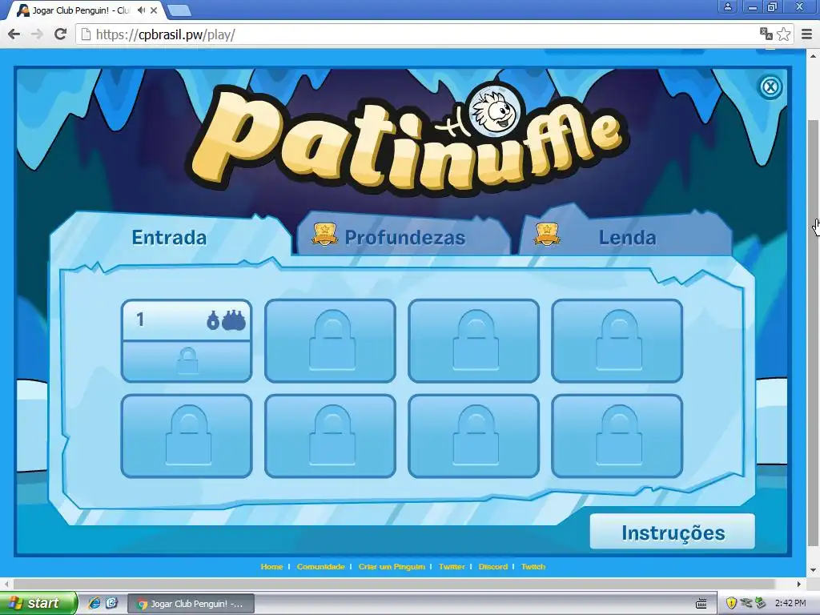Image resolution: width=820 pixels, height=615 pixels.
Task: Click the Chrome user profile icon
Action: click(x=727, y=6)
